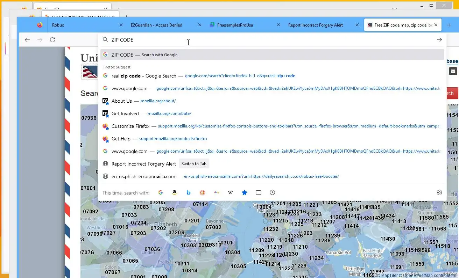Viewport: 459px width, 278px height.
Task: Click the envelope icon on the page
Action: pos(453,71)
